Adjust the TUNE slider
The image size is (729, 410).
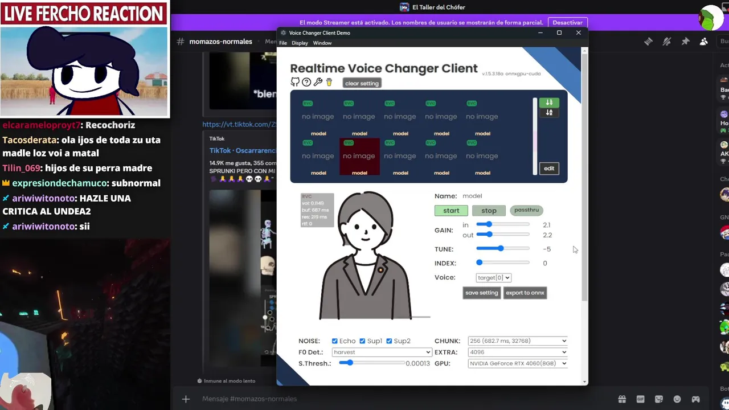tap(503, 248)
